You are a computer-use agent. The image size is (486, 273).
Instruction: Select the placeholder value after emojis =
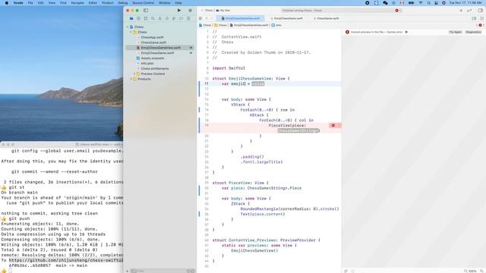(x=258, y=84)
